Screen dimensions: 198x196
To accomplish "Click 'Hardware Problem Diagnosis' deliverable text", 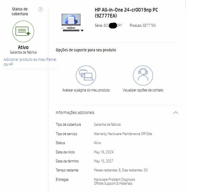I will coord(115,179).
